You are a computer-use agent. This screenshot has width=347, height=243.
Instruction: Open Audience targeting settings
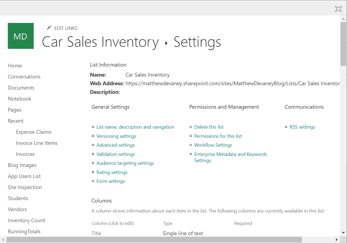125,163
